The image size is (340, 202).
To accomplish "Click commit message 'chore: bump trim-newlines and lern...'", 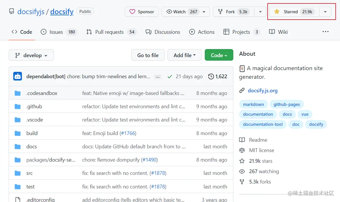I will [x=108, y=76].
